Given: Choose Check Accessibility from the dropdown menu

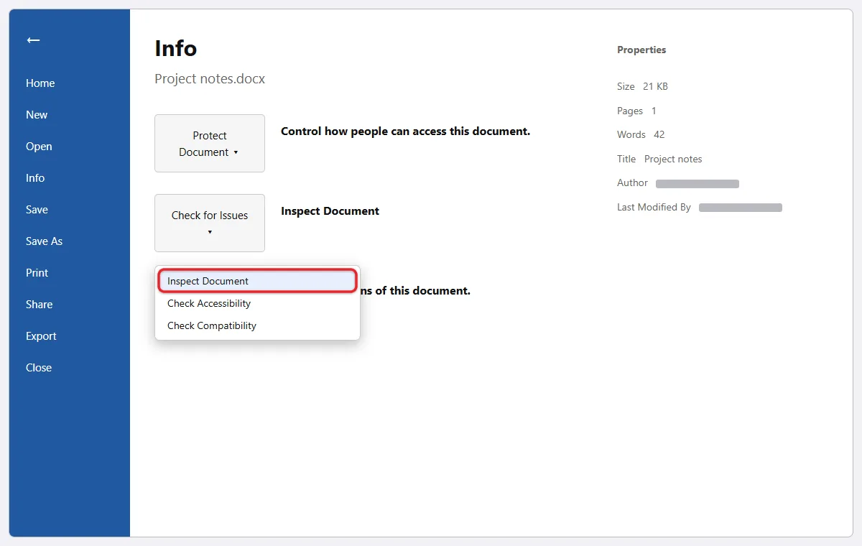Looking at the screenshot, I should (x=257, y=303).
